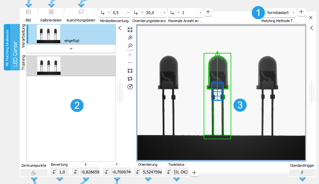This screenshot has width=319, height=184.
Task: Decrease the Orientierungstoleranz value
Action: coord(142,12)
